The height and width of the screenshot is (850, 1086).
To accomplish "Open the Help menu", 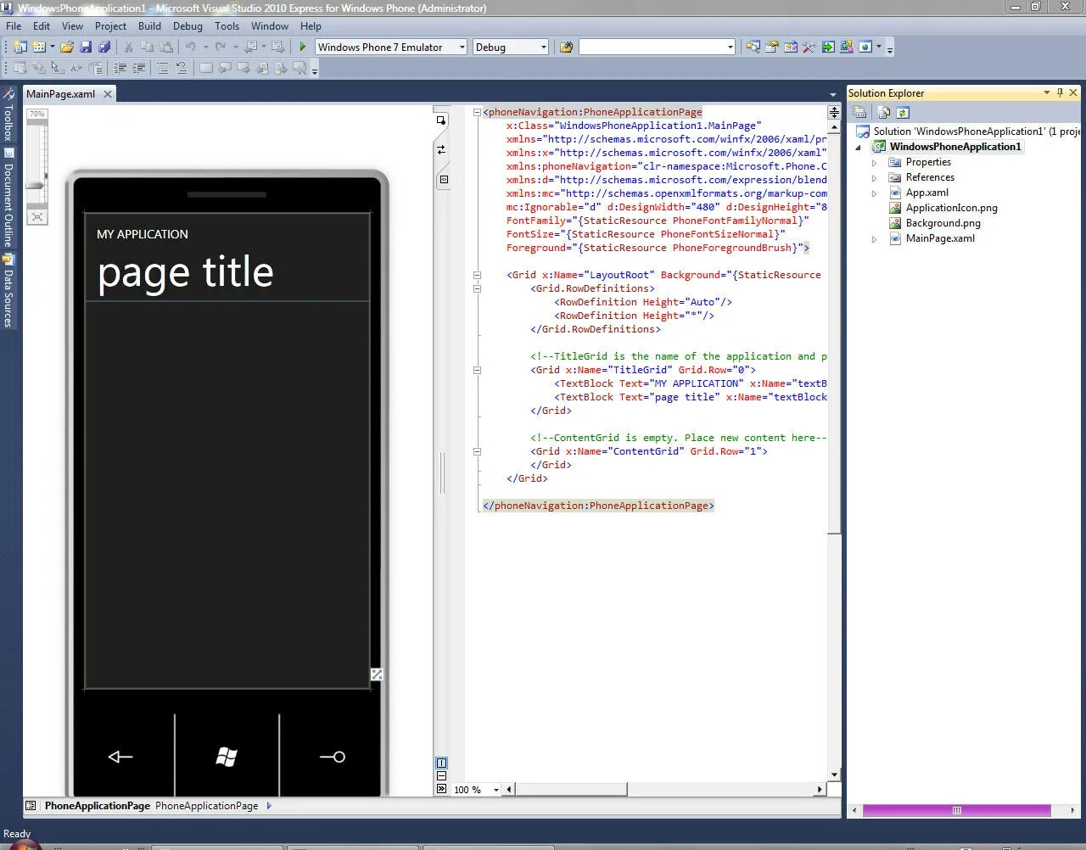I will (x=311, y=26).
